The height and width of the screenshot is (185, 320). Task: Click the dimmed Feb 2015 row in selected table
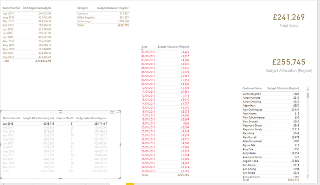click(55, 128)
